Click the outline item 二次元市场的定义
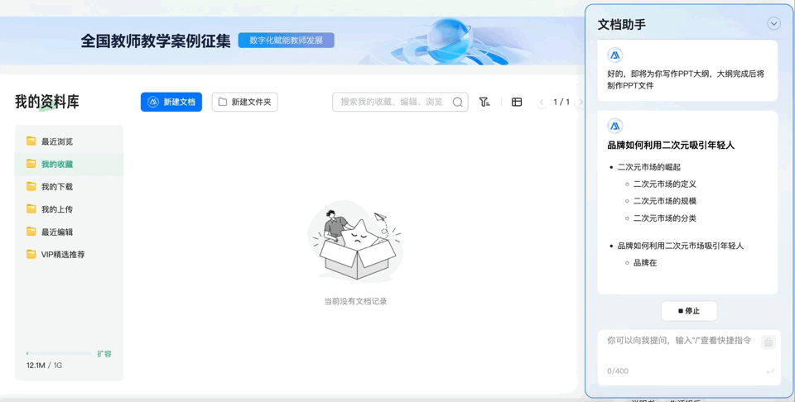Viewport: 795px width, 402px height. [665, 184]
